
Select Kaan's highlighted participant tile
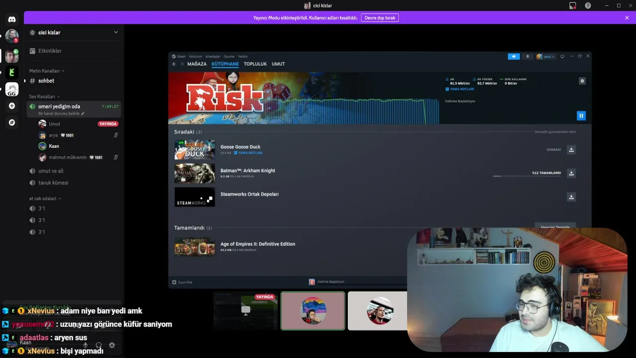(313, 311)
